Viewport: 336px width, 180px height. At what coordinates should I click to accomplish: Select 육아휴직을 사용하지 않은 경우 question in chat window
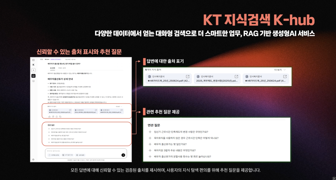pyautogui.click(x=69, y=132)
